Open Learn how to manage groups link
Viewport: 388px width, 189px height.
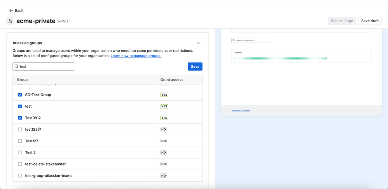pos(136,56)
